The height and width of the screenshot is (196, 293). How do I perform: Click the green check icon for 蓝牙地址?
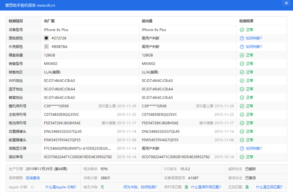coord(242,89)
